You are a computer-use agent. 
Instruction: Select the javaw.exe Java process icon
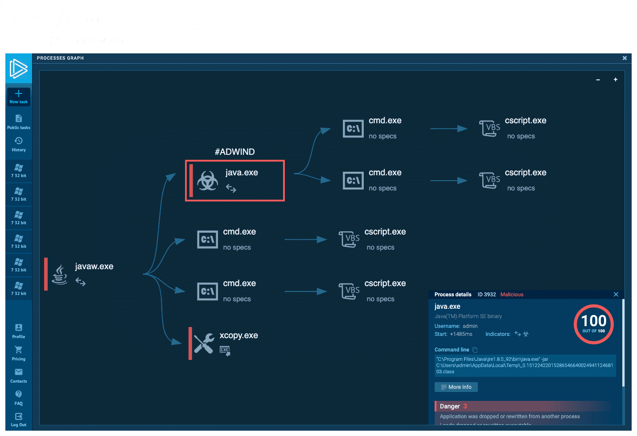[x=60, y=274]
